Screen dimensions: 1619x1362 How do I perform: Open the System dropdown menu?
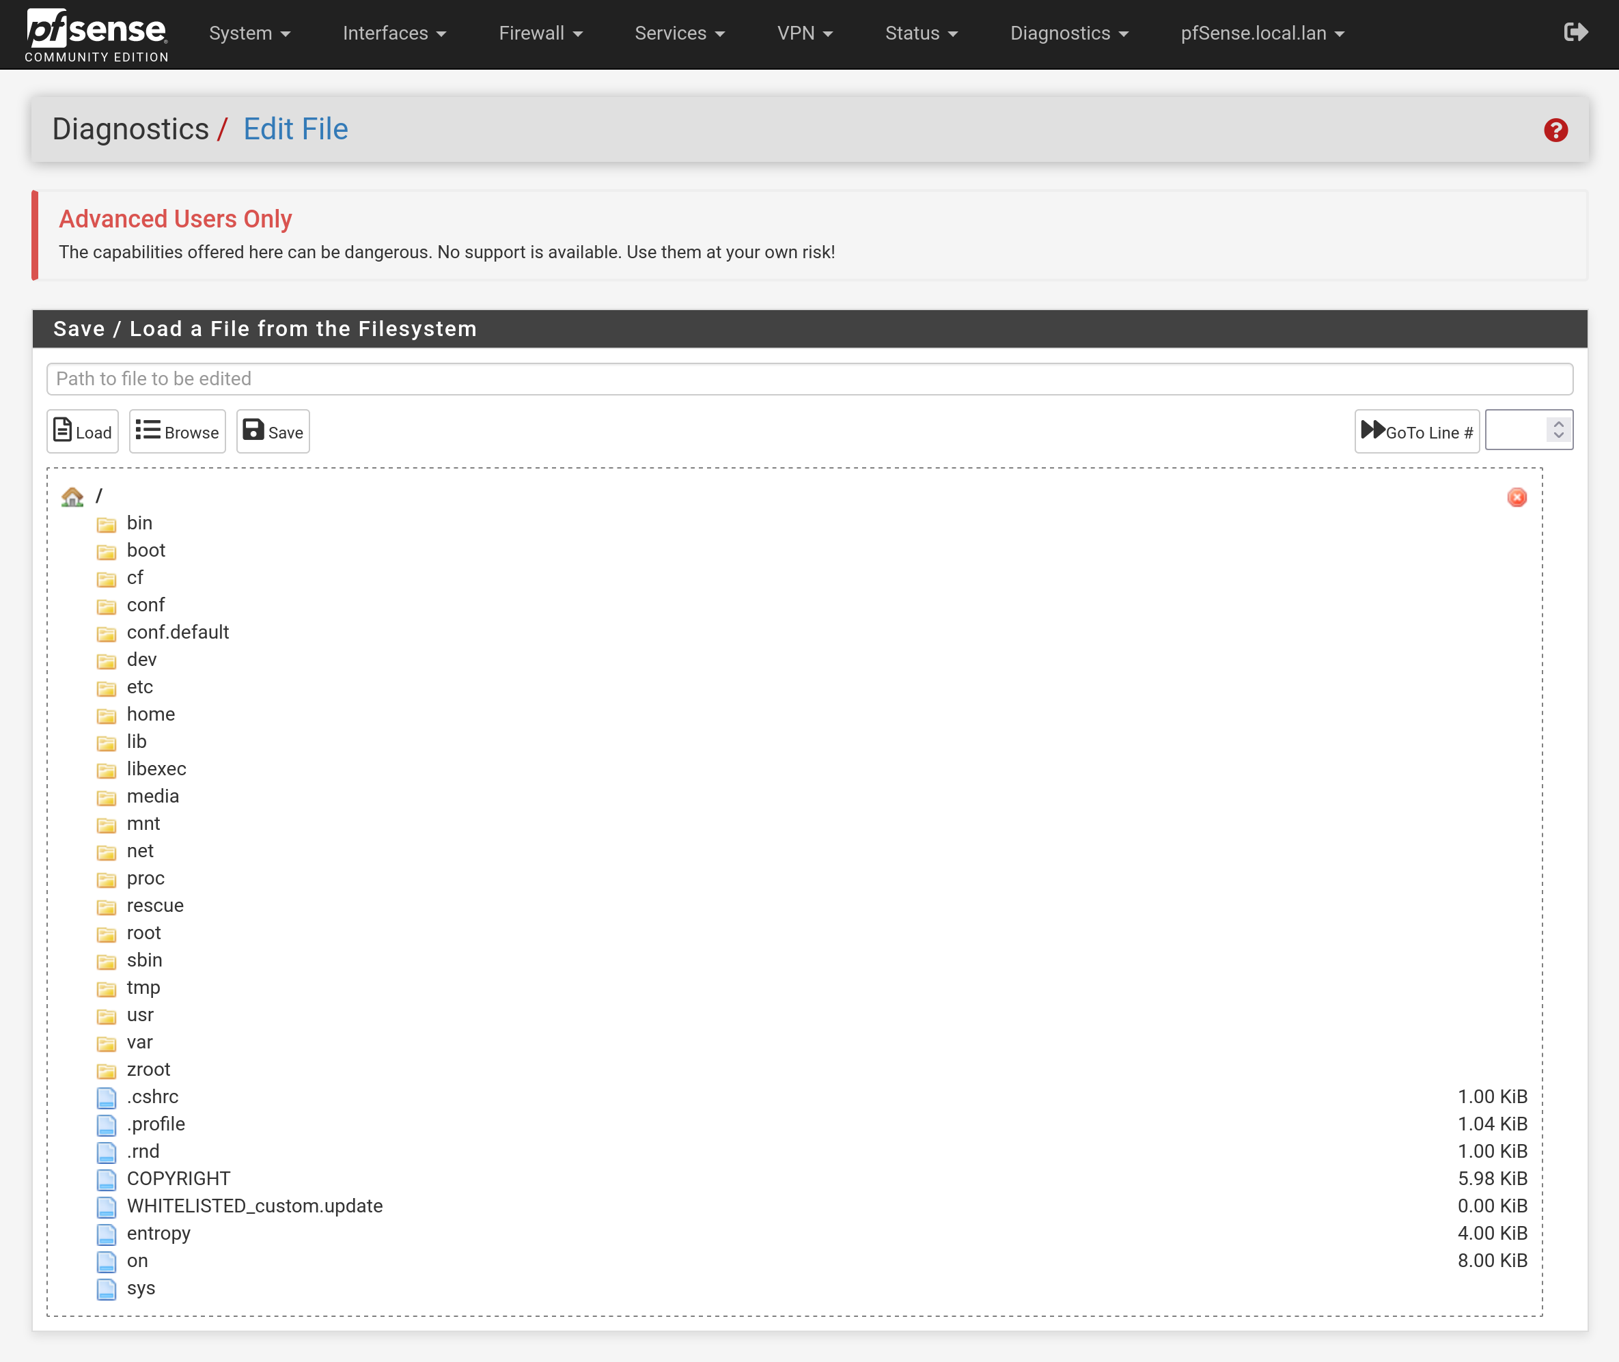tap(249, 33)
